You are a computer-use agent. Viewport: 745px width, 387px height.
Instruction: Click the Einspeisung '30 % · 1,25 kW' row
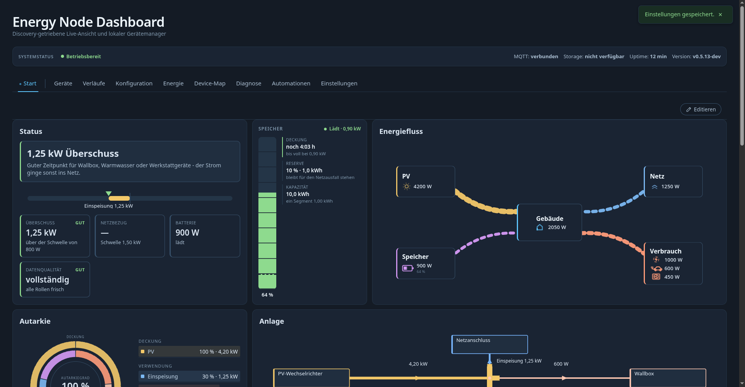click(189, 377)
